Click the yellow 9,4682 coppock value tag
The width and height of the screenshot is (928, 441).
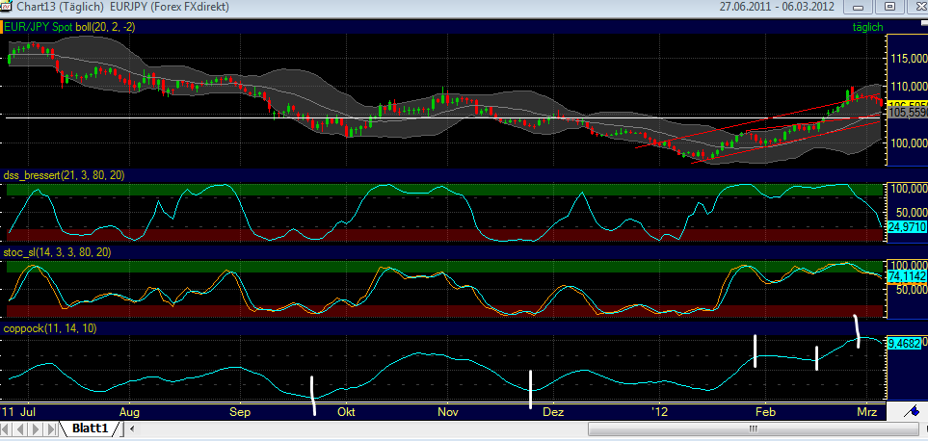tap(905, 342)
